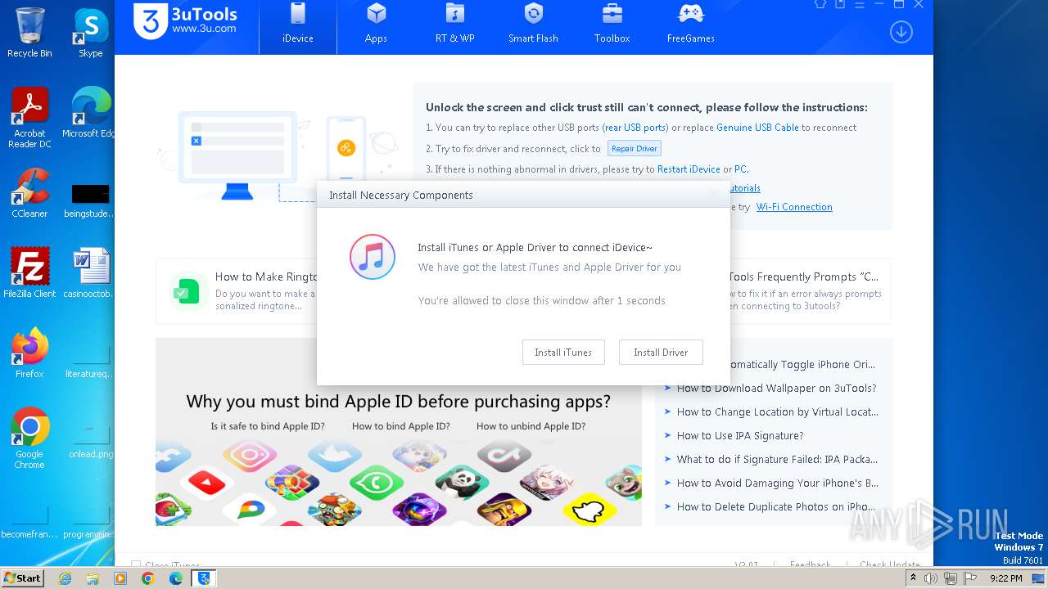The image size is (1048, 589).
Task: Open the volume speaker tray icon
Action: pyautogui.click(x=931, y=578)
